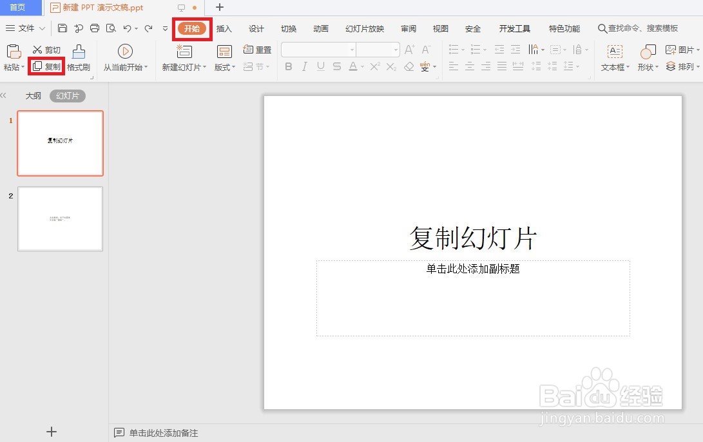The image size is (703, 442).
Task: Toggle Italic formatting
Action: [x=304, y=66]
